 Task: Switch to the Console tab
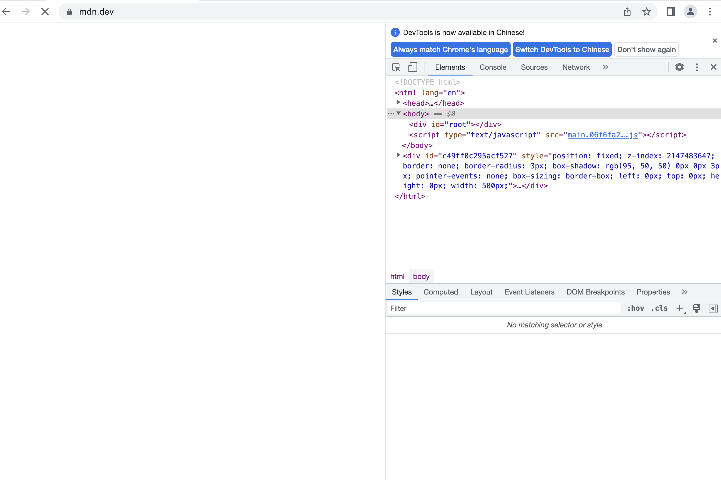493,67
